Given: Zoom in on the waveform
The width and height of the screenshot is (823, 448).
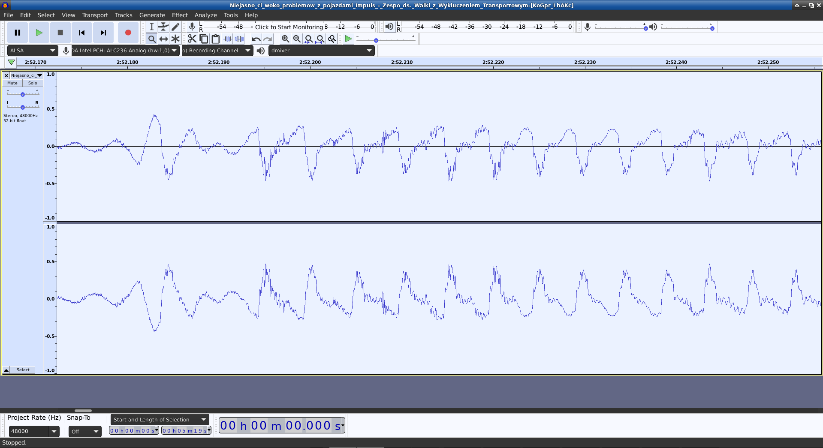Looking at the screenshot, I should point(285,39).
